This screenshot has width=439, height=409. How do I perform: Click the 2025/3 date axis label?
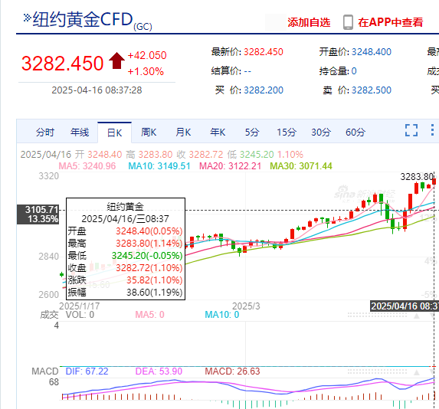246,306
